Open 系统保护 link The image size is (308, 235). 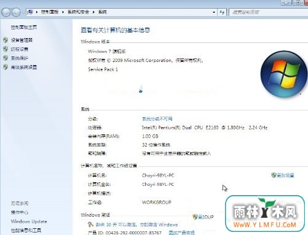tap(20, 58)
